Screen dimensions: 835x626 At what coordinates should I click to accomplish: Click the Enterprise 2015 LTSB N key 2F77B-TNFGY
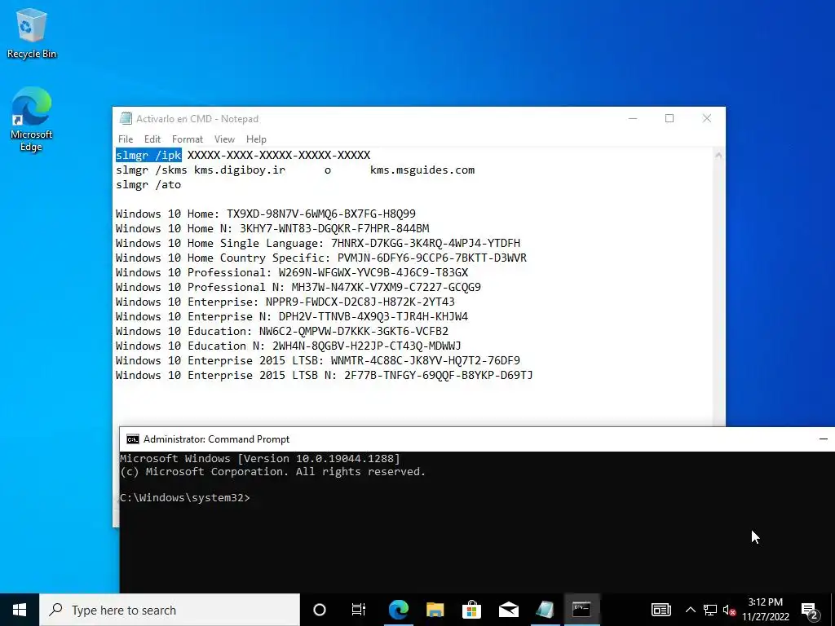coord(438,375)
